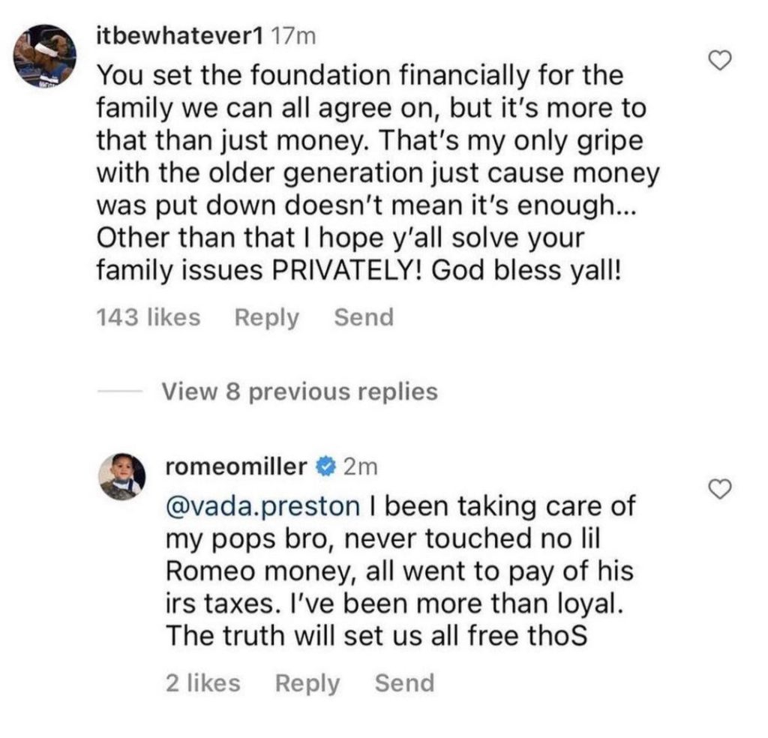Expand View 8 previous replies
768x738 pixels.
pyautogui.click(x=299, y=391)
